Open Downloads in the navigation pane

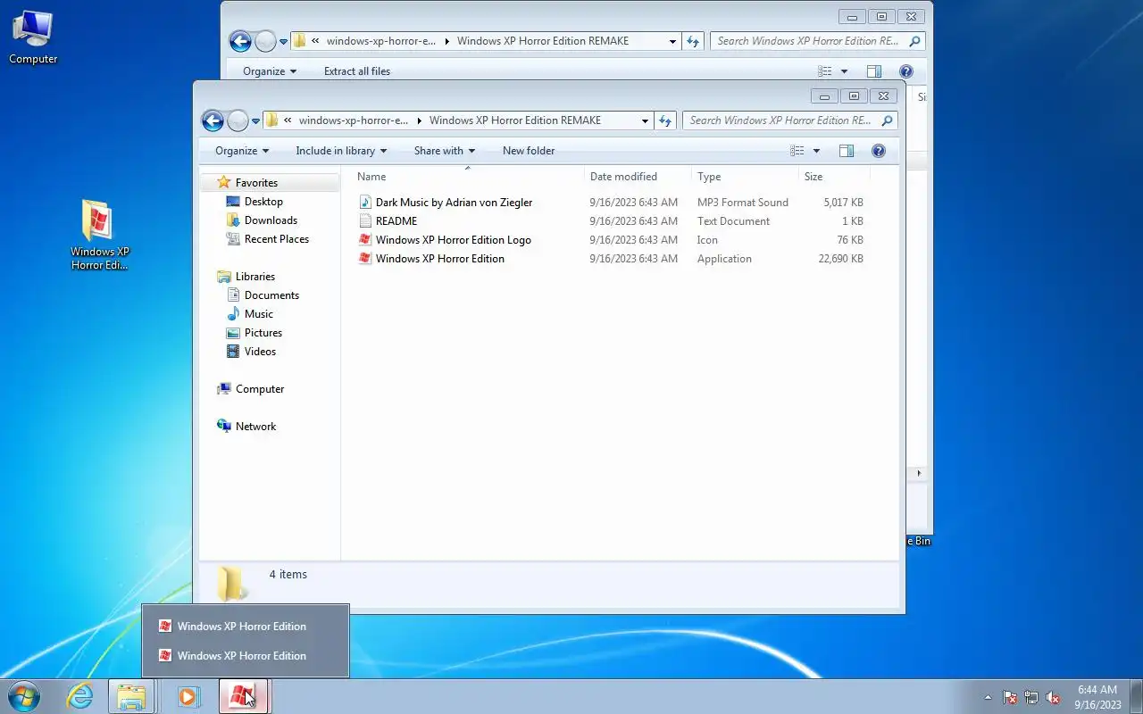pyautogui.click(x=271, y=220)
